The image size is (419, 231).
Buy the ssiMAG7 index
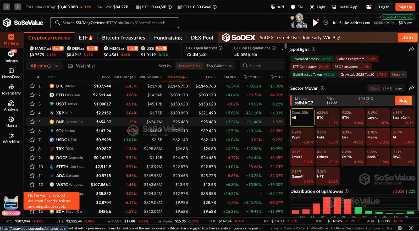403,101
